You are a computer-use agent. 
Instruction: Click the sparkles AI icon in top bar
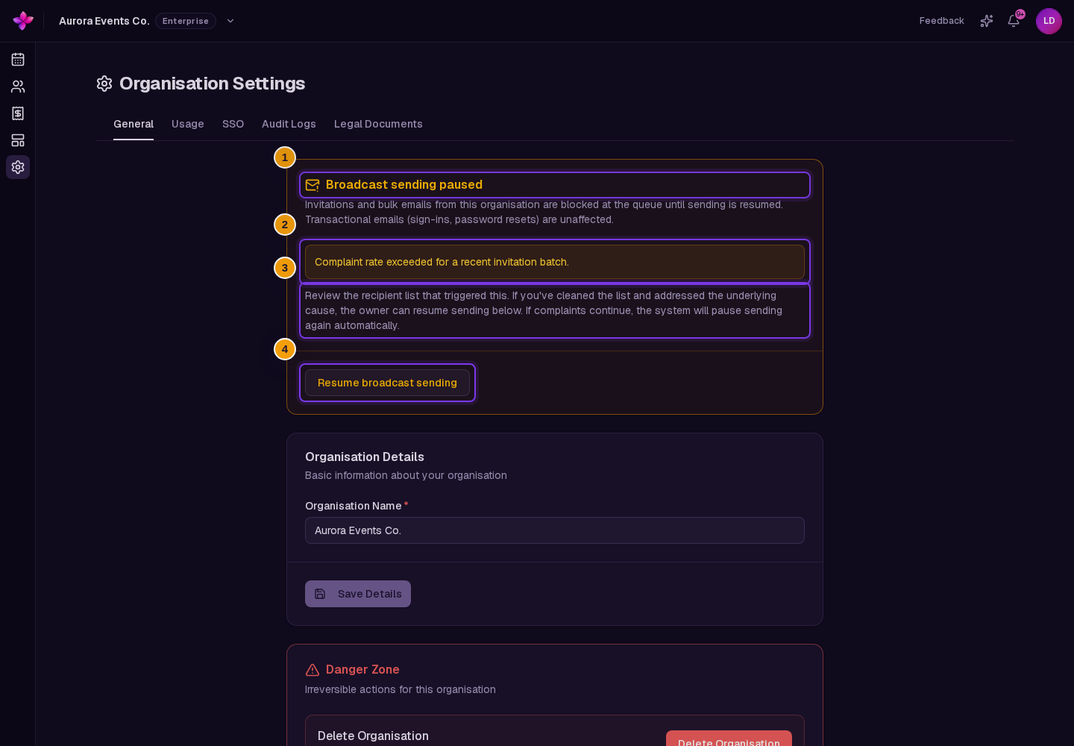click(987, 21)
